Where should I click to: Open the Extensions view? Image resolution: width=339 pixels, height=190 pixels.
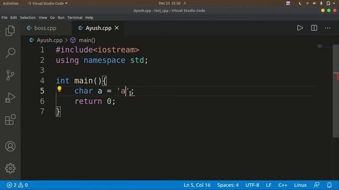coord(10,120)
